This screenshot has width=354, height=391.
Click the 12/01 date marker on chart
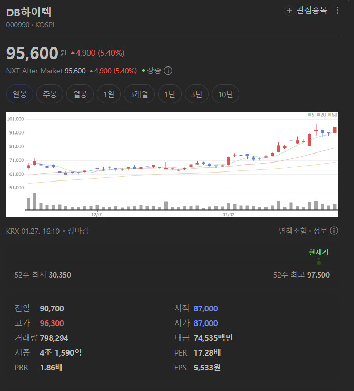tap(97, 215)
